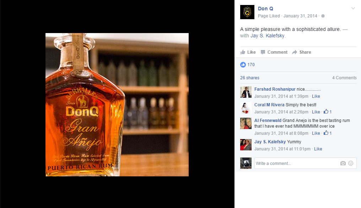361x208 pixels.
Task: Open timestamp January 31, 2014 at 2:26pm
Action: (281, 112)
